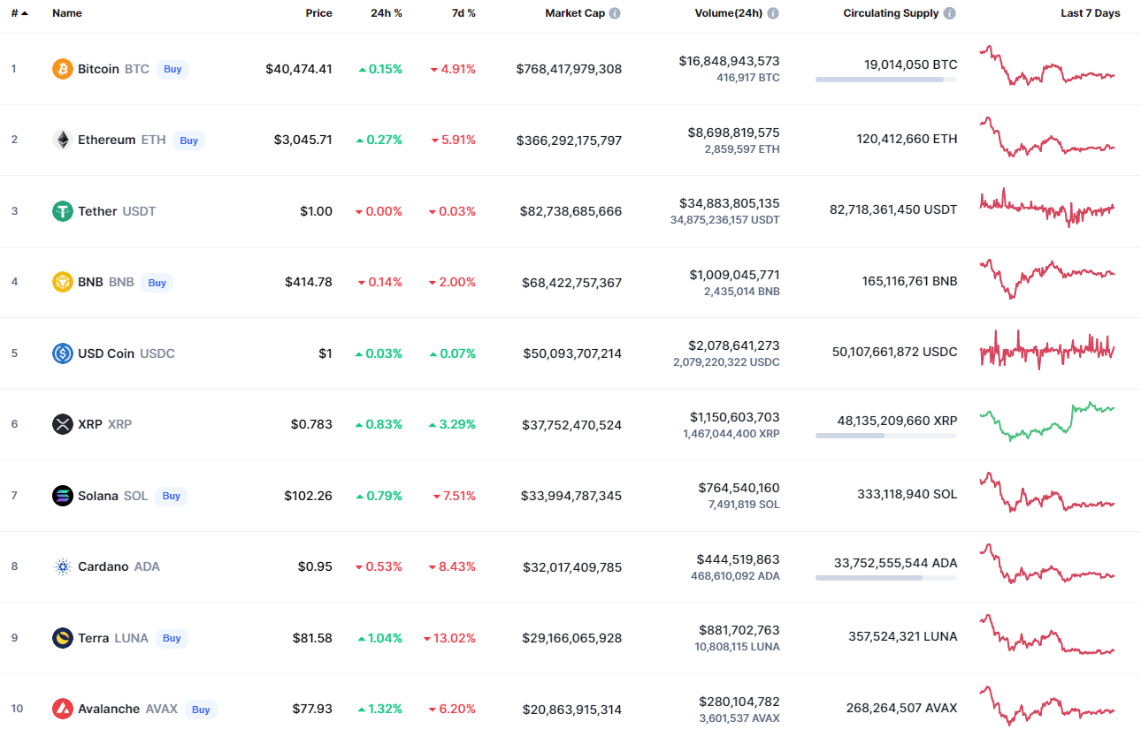Open XRP green 7-day sparkline chart
The height and width of the screenshot is (737, 1141).
click(1047, 422)
